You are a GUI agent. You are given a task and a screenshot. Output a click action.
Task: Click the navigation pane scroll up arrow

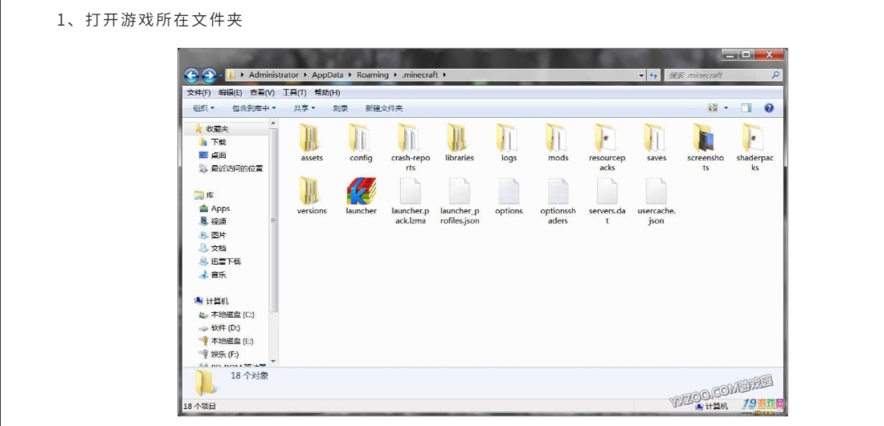273,124
